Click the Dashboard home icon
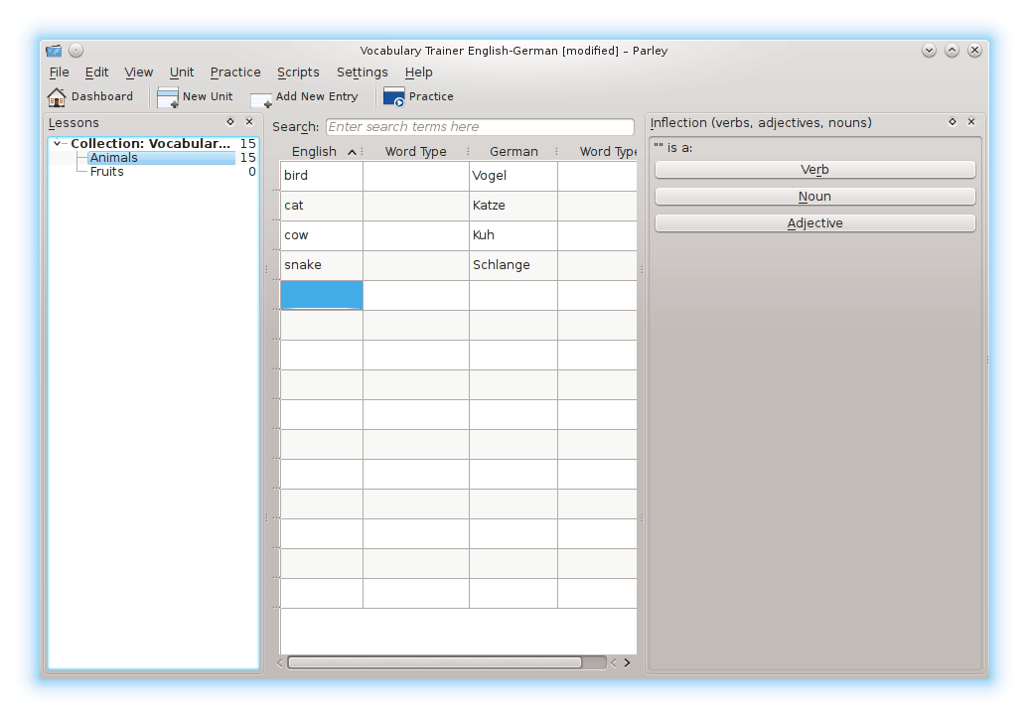The width and height of the screenshot is (1029, 719). click(57, 97)
